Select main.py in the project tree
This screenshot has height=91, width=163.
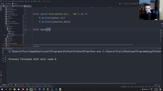pyautogui.click(x=10, y=37)
